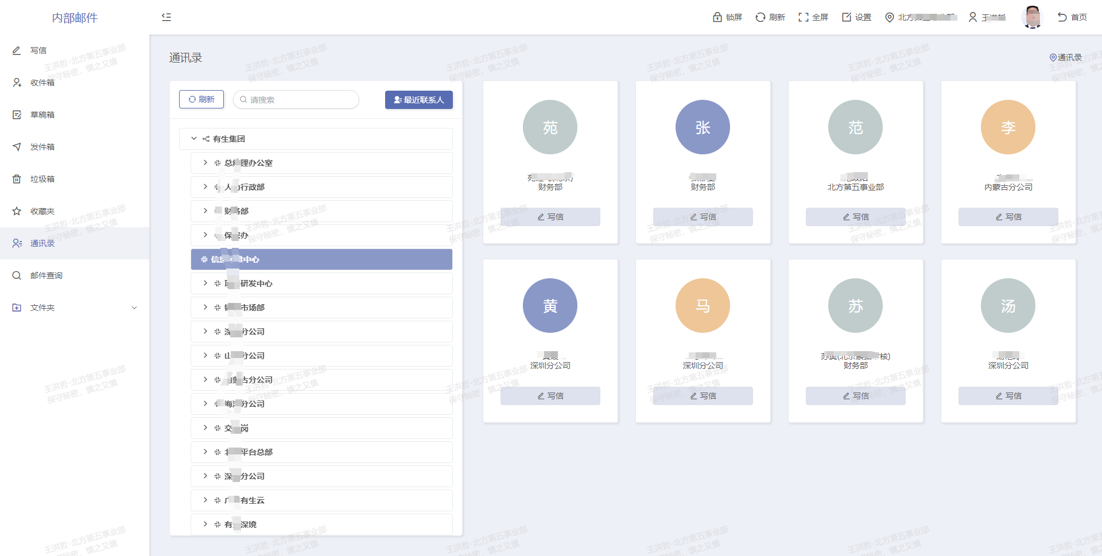
Task: Expand the 有生云 node
Action: (x=205, y=500)
